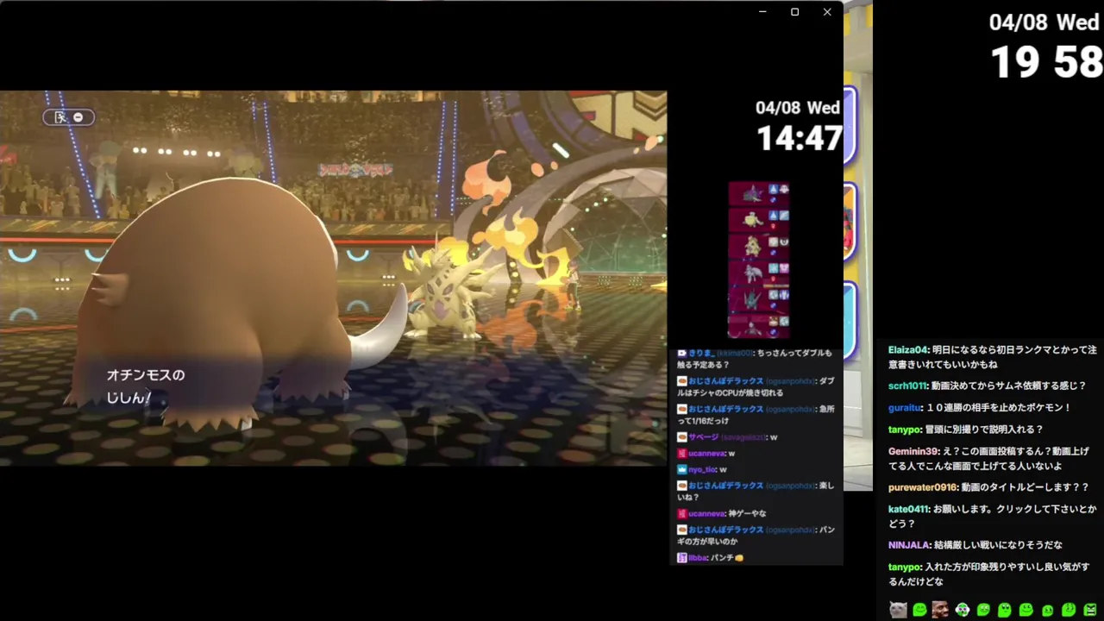Click the purple badge beside libba
The image size is (1104, 621).
pyautogui.click(x=681, y=558)
